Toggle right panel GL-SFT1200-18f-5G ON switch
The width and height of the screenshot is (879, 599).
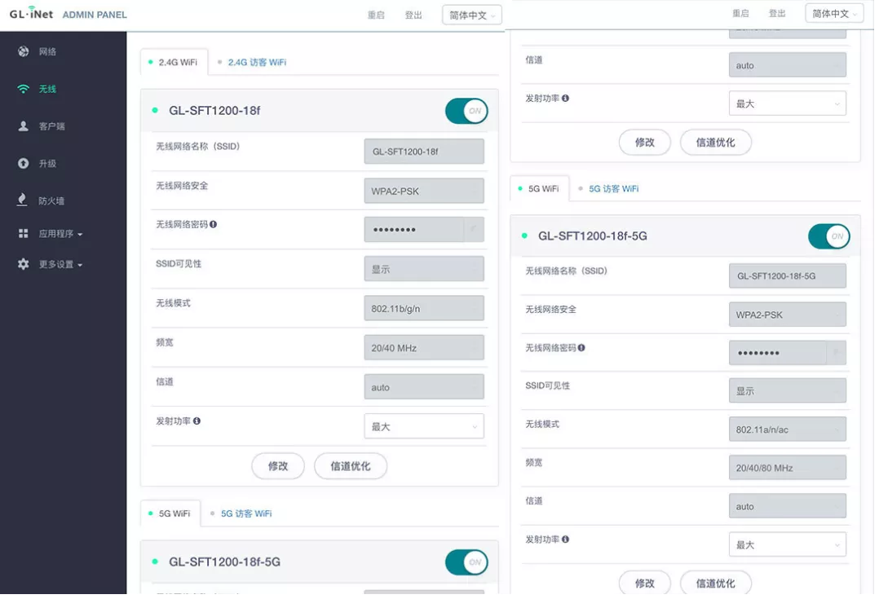pyautogui.click(x=829, y=236)
